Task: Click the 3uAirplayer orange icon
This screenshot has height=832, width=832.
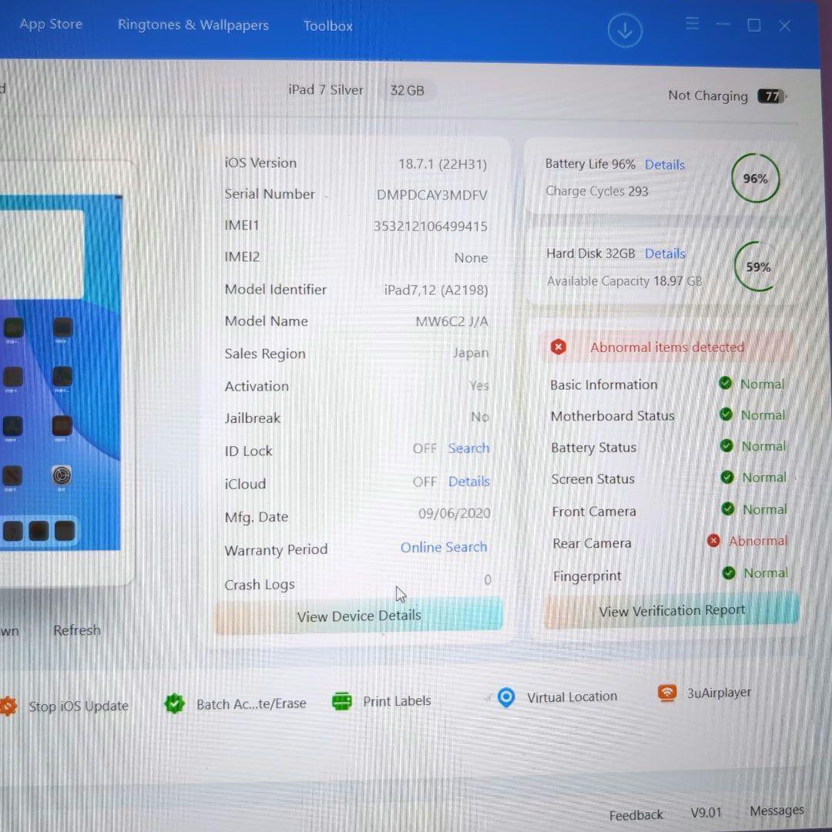Action: (x=667, y=693)
